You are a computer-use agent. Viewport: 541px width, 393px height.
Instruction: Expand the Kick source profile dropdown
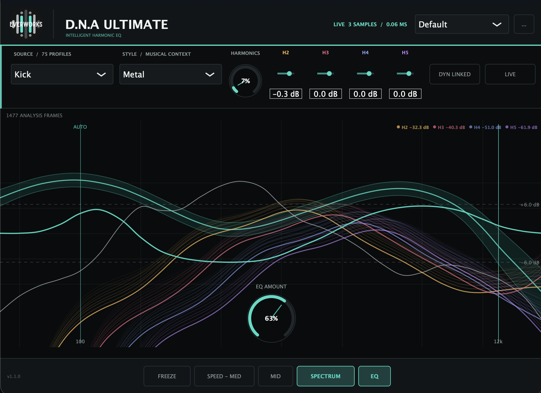62,74
